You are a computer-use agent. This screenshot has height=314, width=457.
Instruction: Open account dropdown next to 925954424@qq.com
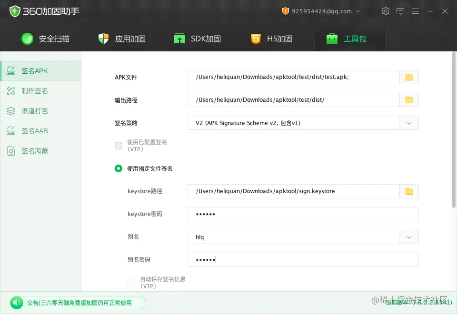pyautogui.click(x=358, y=11)
